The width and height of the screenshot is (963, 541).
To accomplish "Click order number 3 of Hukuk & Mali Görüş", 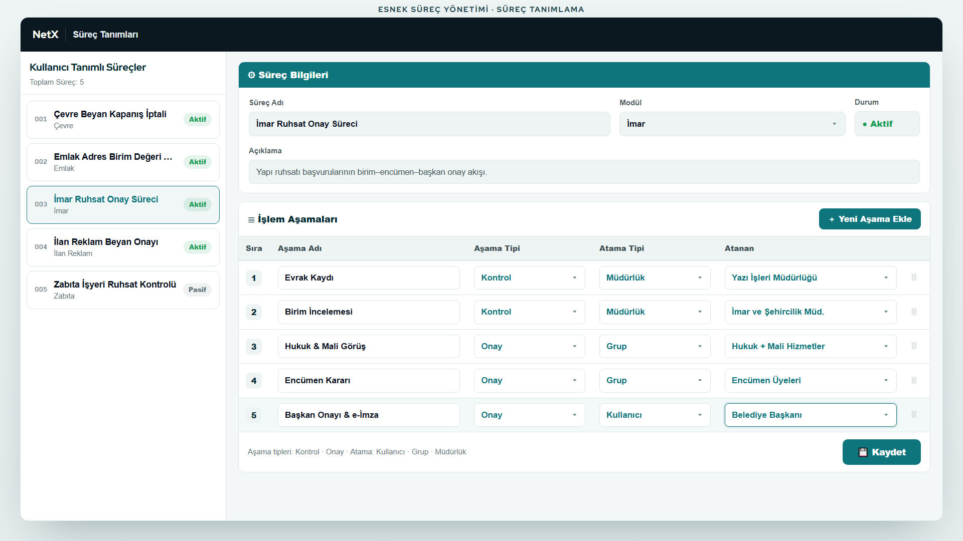I will (x=254, y=347).
